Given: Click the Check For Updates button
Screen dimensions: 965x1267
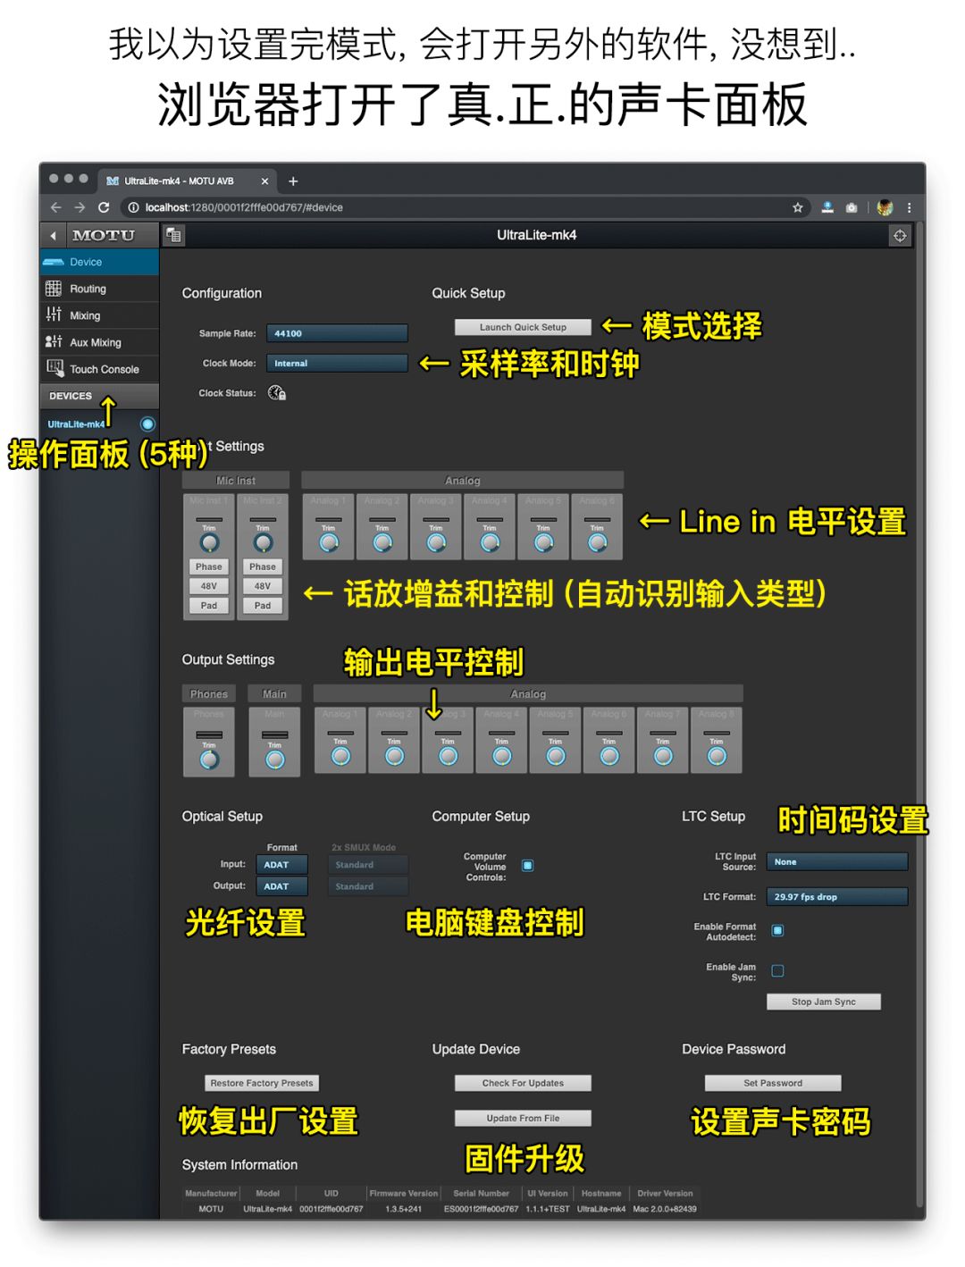Looking at the screenshot, I should [523, 1083].
